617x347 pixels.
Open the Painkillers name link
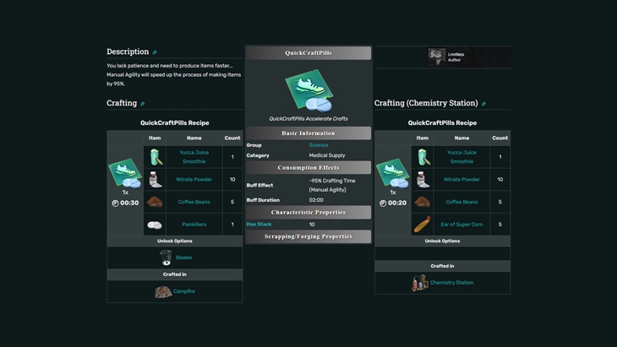pos(194,225)
